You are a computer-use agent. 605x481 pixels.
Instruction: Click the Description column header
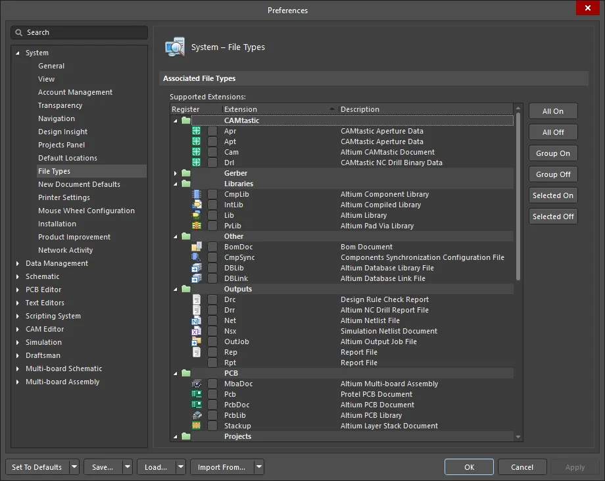[x=425, y=109]
